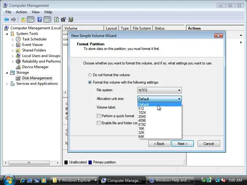Choose Default allocation unit size option
Viewport: 247px width, 185px height.
point(160,105)
